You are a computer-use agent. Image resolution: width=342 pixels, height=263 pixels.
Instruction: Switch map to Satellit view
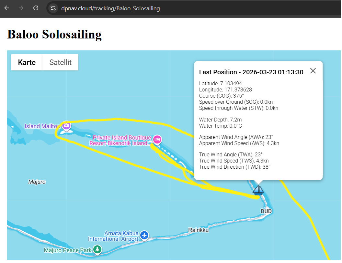tap(60, 62)
